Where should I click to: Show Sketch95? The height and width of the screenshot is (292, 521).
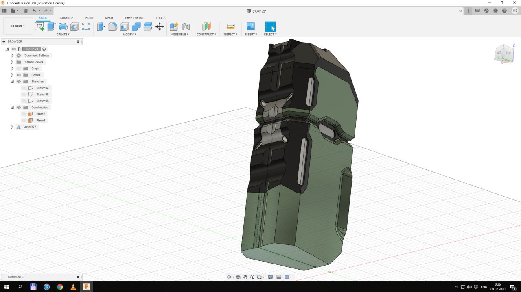24,94
